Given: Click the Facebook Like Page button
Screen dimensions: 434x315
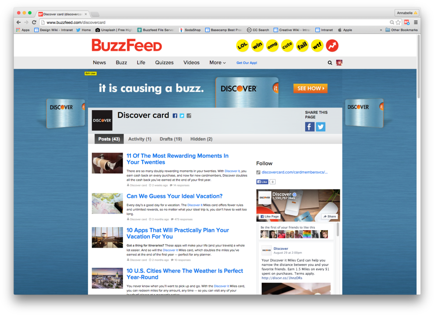Looking at the screenshot, I should (269, 217).
